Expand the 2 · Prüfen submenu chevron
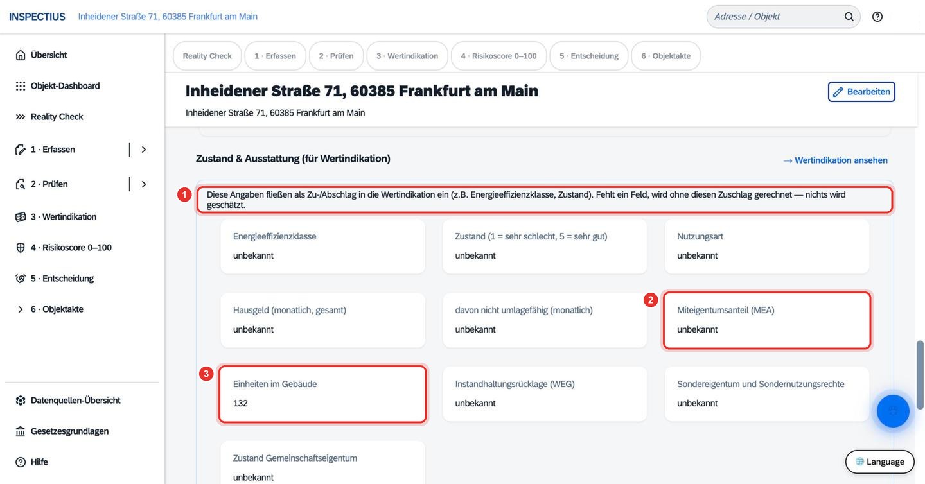This screenshot has height=484, width=925. click(x=144, y=184)
